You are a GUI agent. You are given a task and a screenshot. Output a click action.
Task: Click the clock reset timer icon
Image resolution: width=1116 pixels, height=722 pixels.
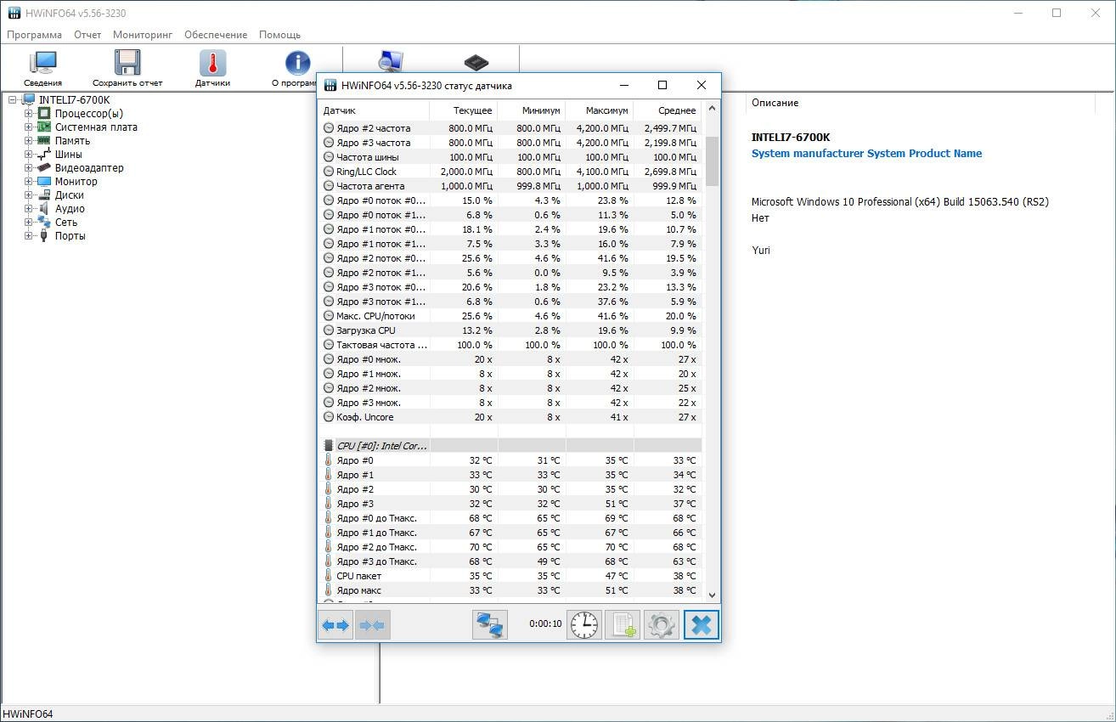(x=584, y=625)
